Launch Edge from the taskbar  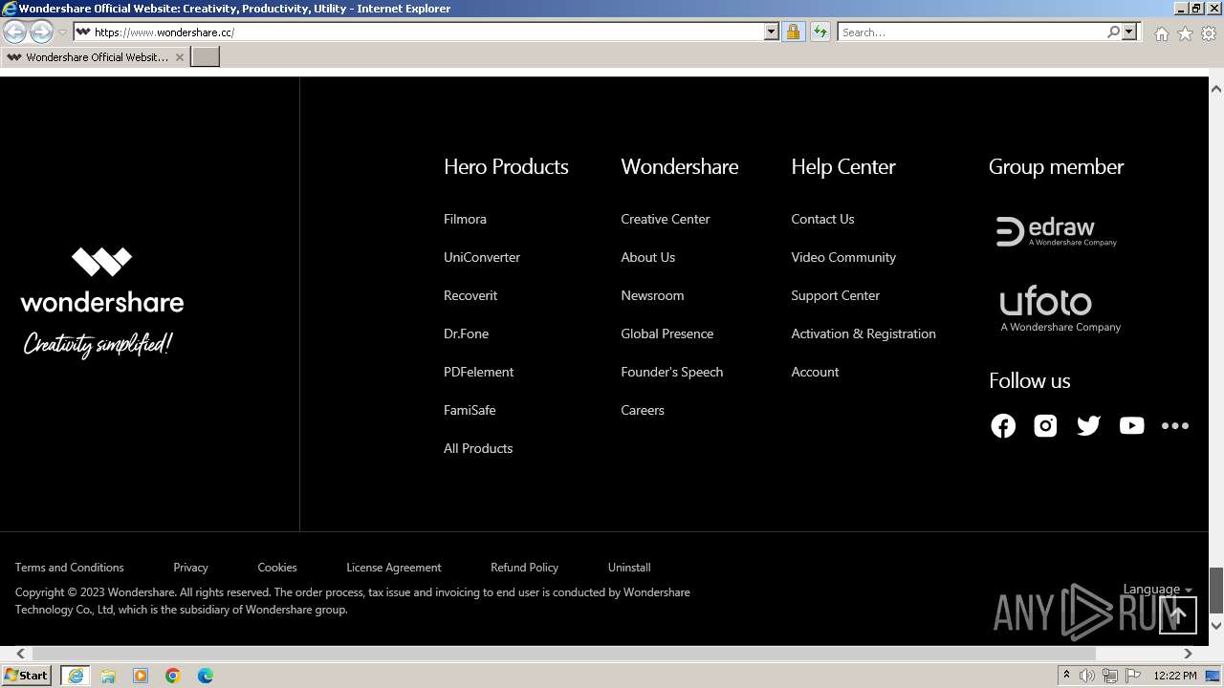[206, 676]
